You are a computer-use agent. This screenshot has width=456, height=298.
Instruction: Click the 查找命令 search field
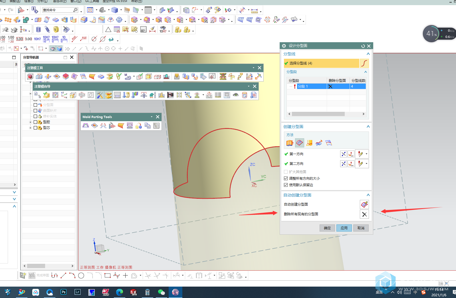point(58,10)
